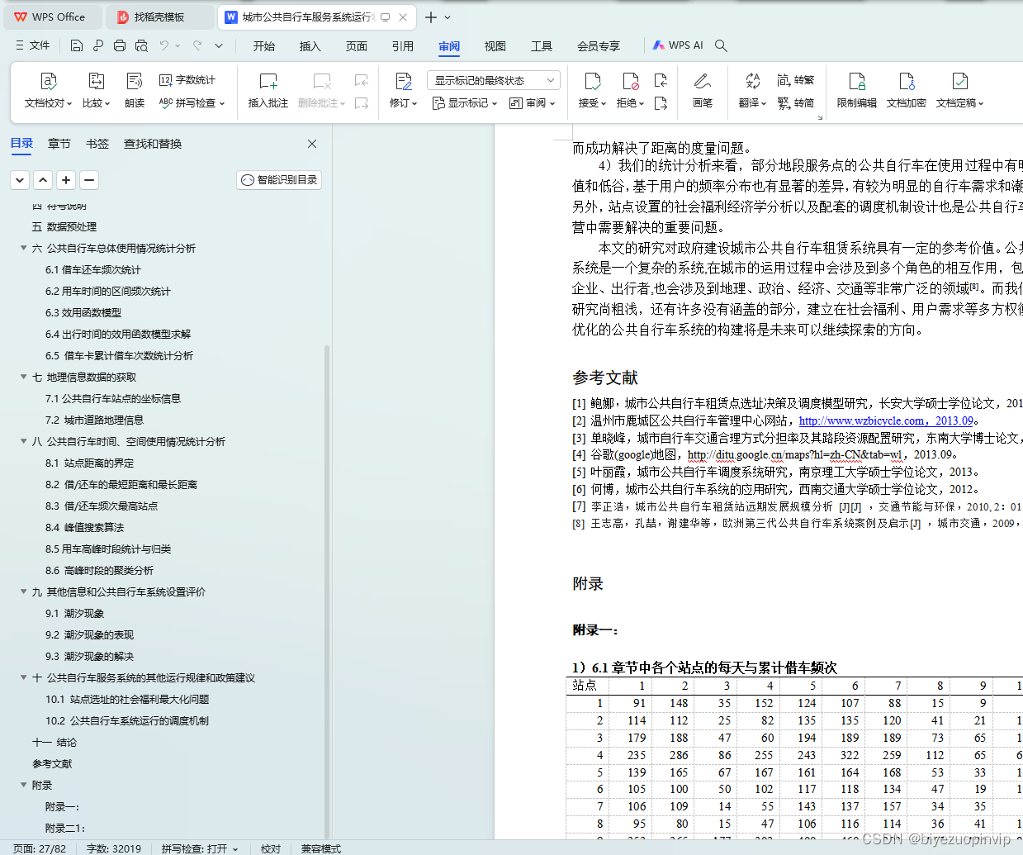Switch to the 引用 ribbon tab
The width and height of the screenshot is (1023, 855).
click(x=403, y=45)
